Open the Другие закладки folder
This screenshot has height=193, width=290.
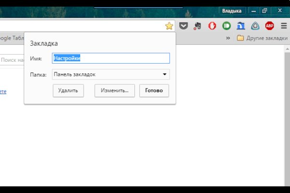pyautogui.click(x=261, y=38)
